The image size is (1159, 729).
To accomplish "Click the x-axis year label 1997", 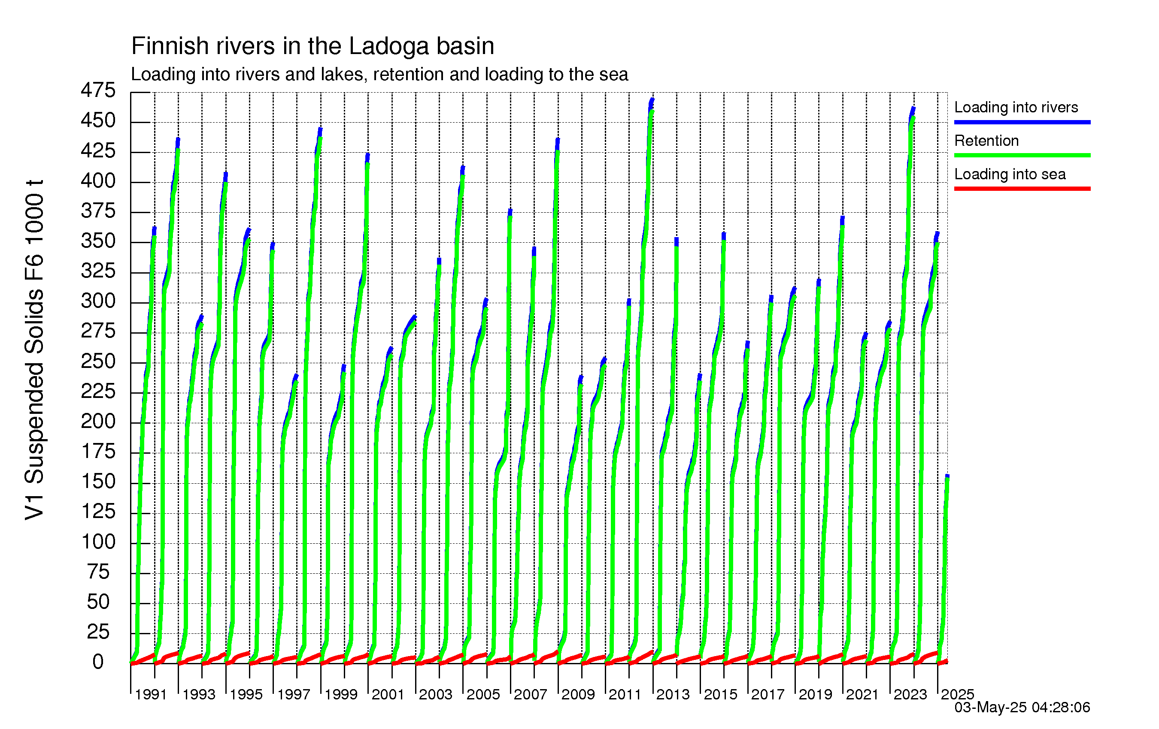I will click(294, 694).
